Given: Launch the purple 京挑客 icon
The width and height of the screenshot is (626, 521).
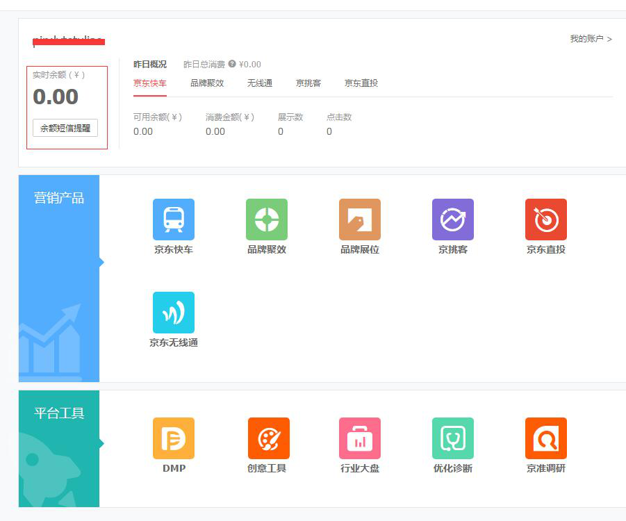Looking at the screenshot, I should [453, 220].
